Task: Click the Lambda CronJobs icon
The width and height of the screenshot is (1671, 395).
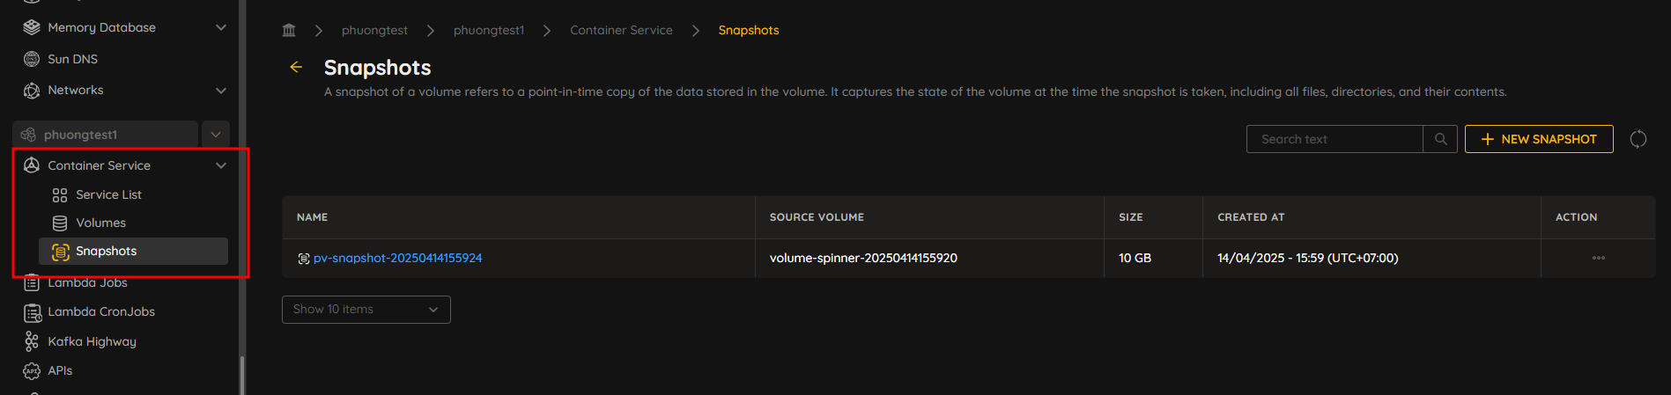Action: point(32,311)
